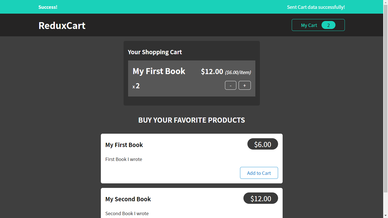This screenshot has width=388, height=218.
Task: Decrease quantity of My First Book in cart
Action: pos(230,85)
